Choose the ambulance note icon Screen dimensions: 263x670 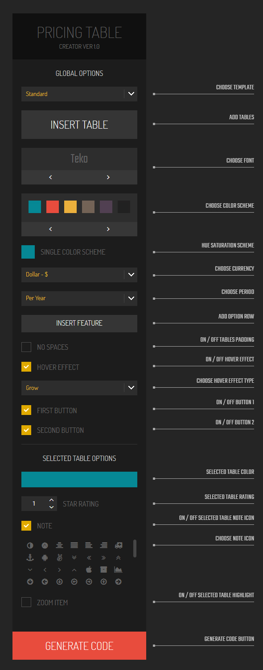click(118, 545)
